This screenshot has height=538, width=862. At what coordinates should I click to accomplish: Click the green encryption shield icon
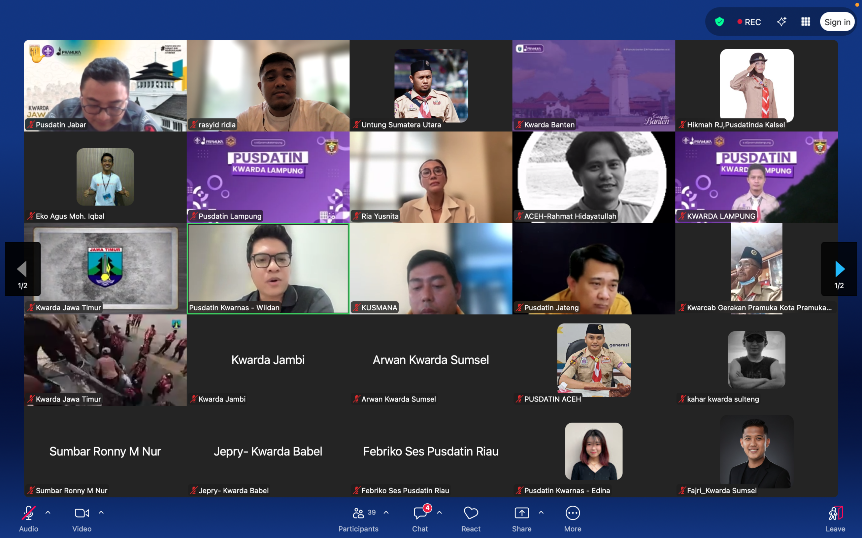[719, 22]
